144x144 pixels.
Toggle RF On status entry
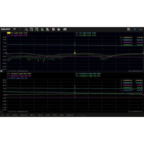click(x=55, y=115)
